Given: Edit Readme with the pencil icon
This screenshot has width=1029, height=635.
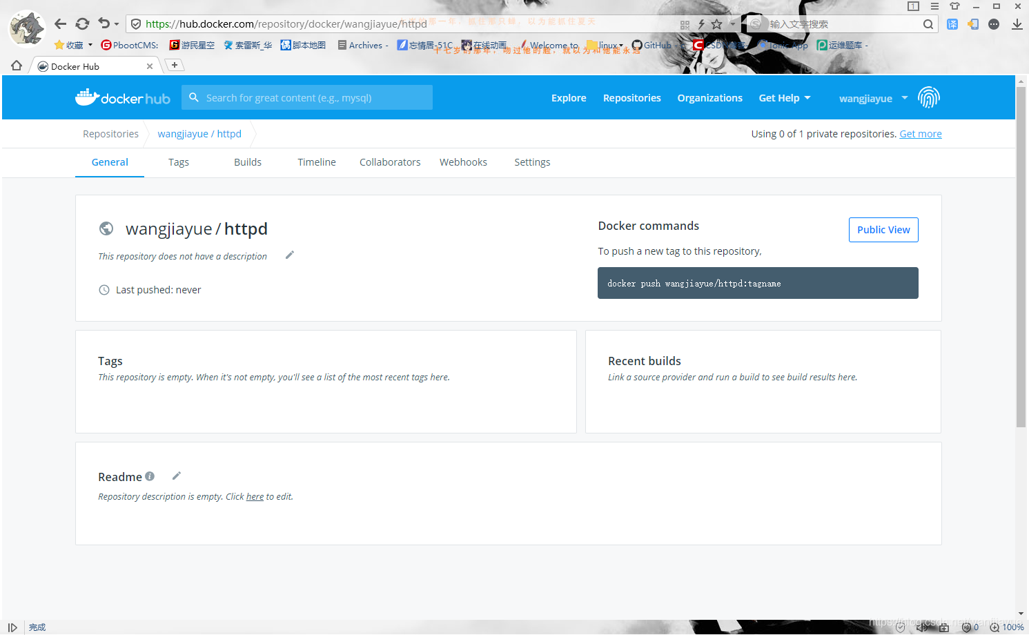Looking at the screenshot, I should click(177, 476).
